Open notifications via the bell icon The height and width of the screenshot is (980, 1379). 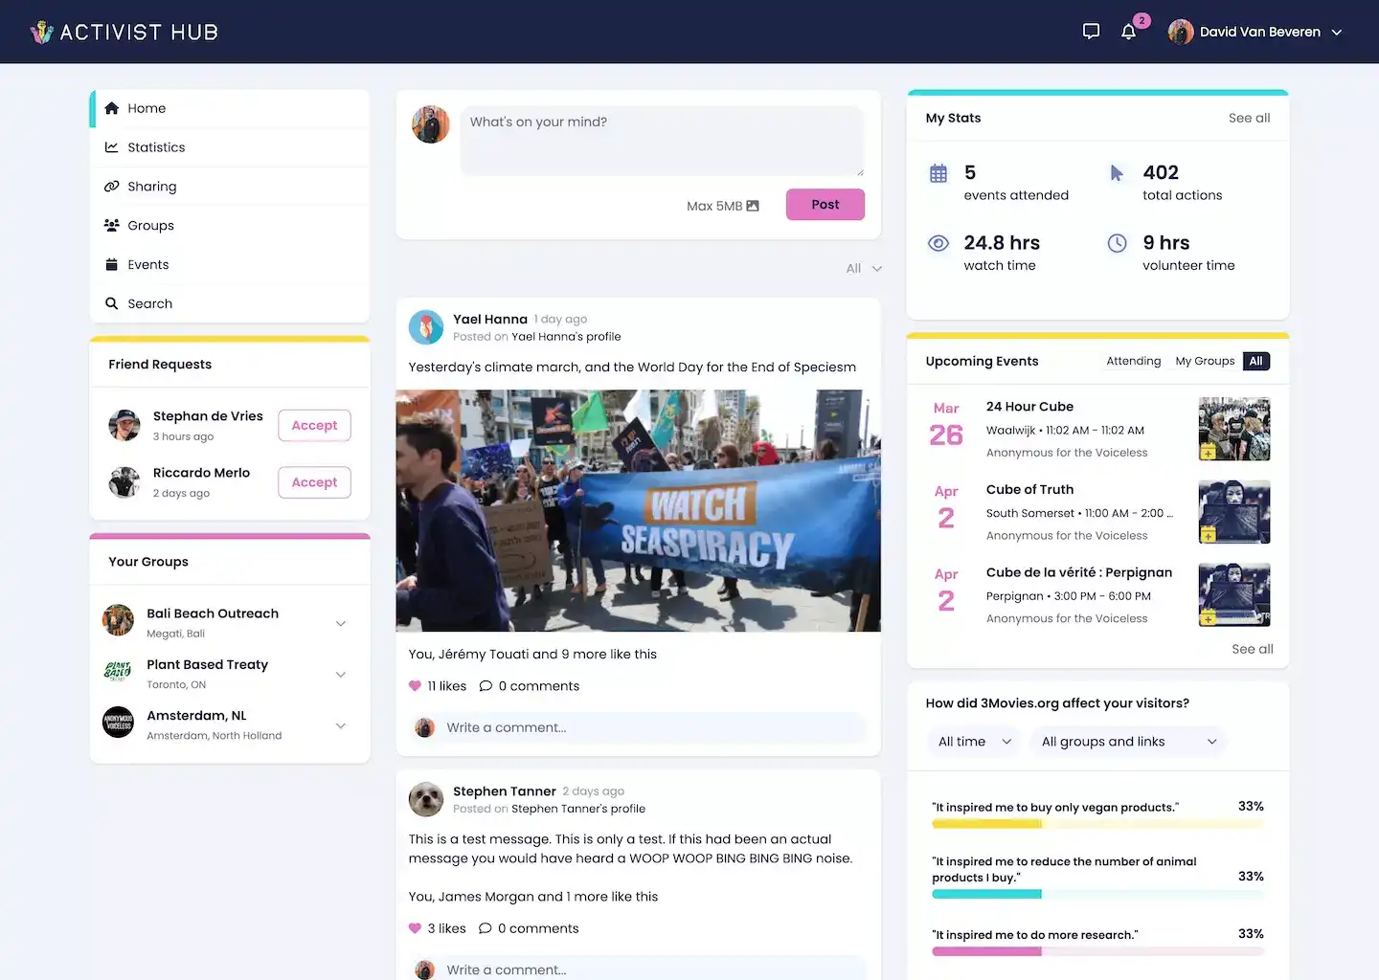[1128, 31]
